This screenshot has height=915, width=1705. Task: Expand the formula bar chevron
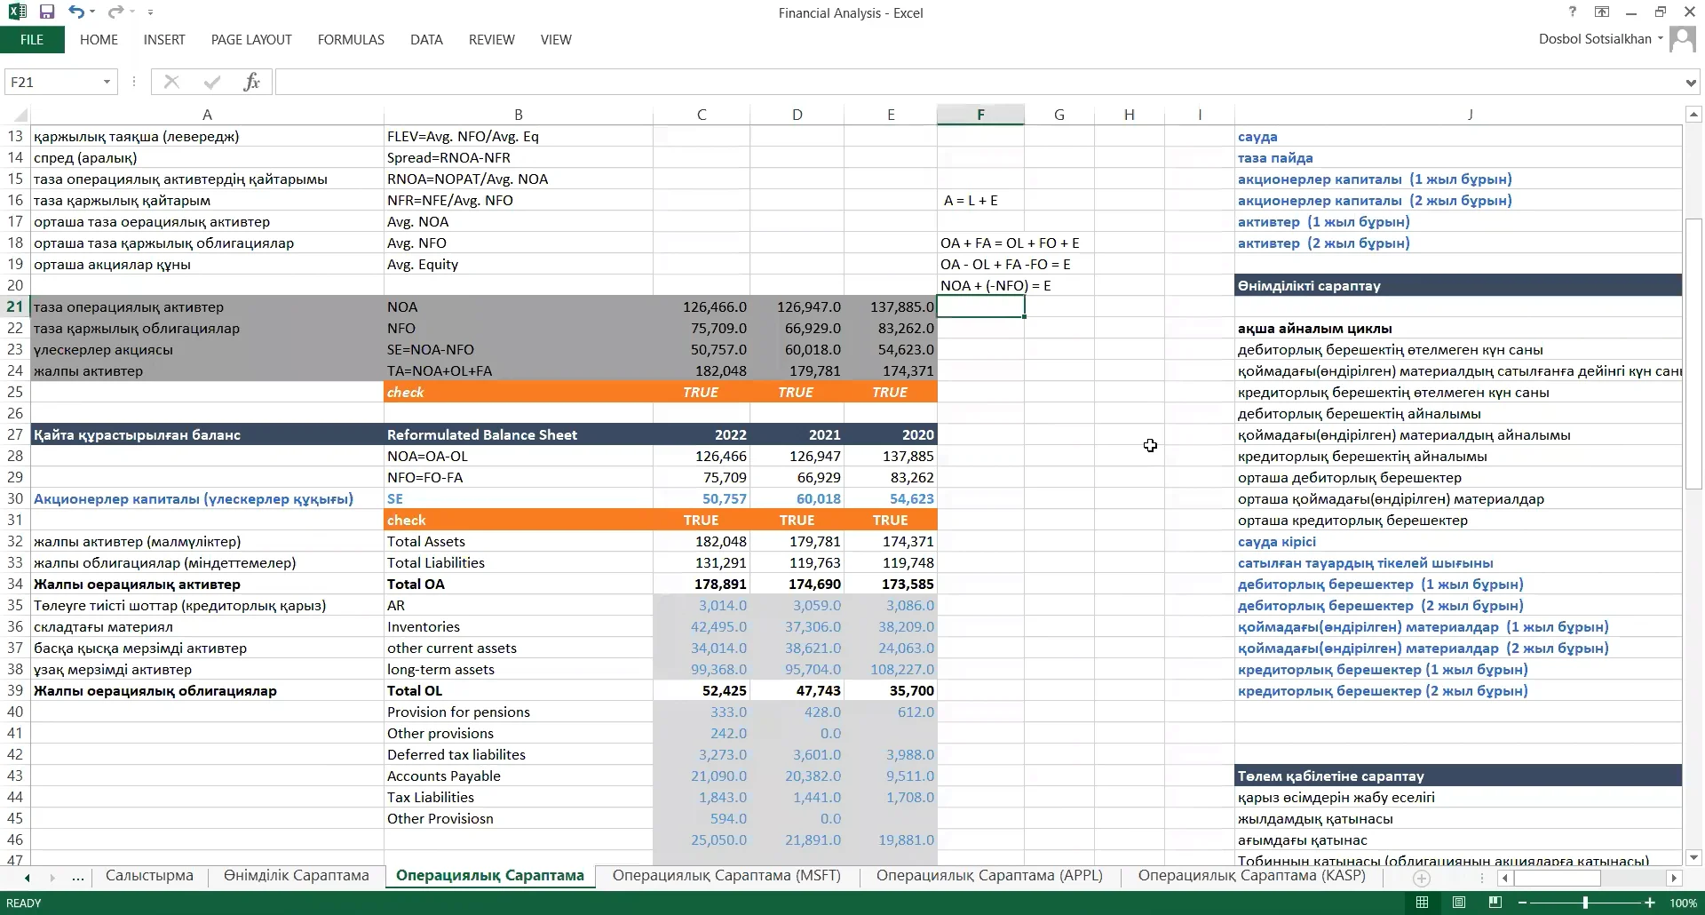pyautogui.click(x=1690, y=83)
